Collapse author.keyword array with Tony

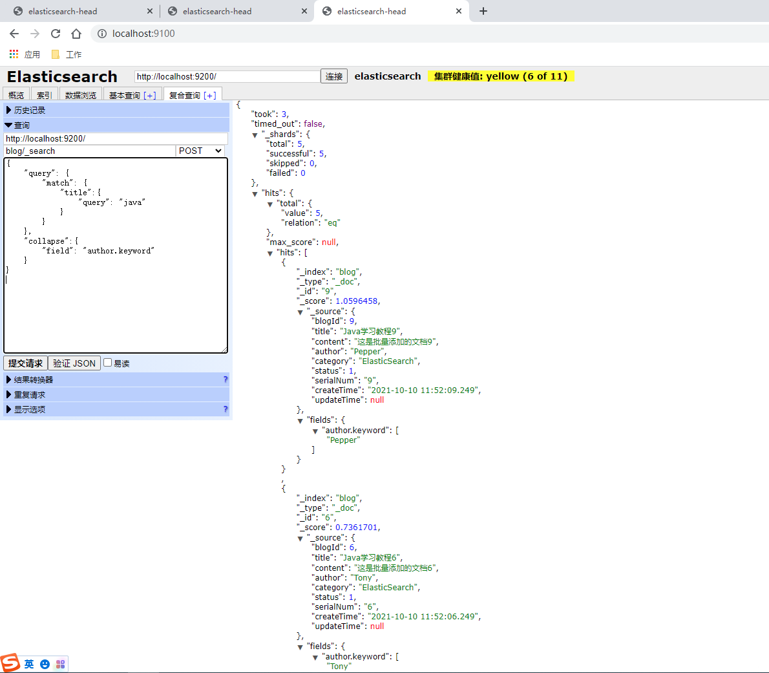coord(315,657)
